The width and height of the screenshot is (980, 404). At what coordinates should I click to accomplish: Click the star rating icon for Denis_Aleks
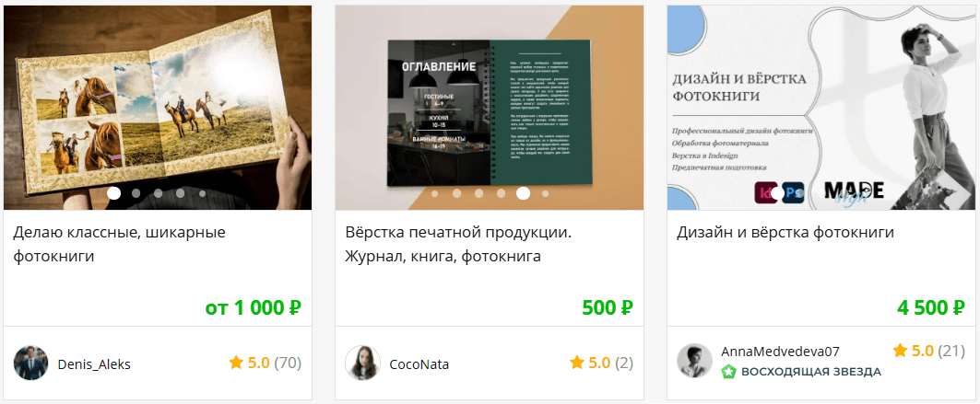tap(236, 363)
